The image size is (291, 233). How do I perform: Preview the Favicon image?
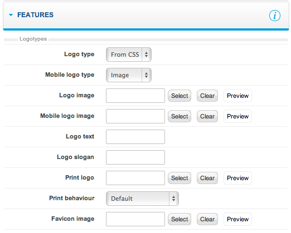(237, 219)
